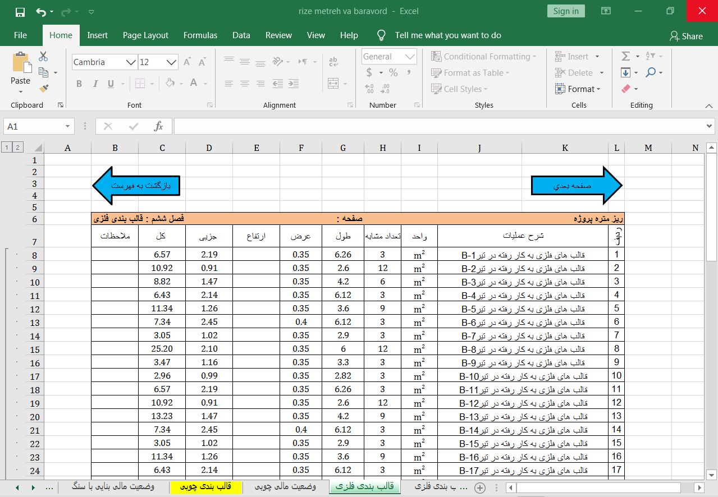Open the Page Layout ribbon tab

click(x=145, y=35)
